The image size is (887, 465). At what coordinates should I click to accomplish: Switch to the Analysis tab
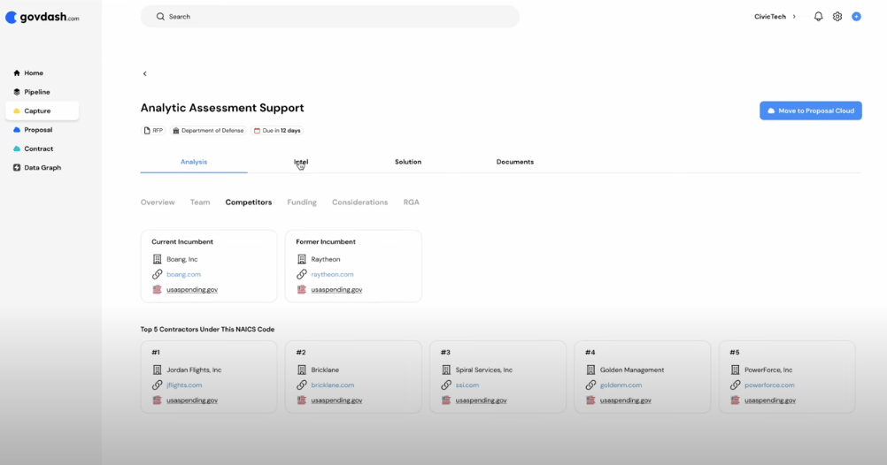194,162
